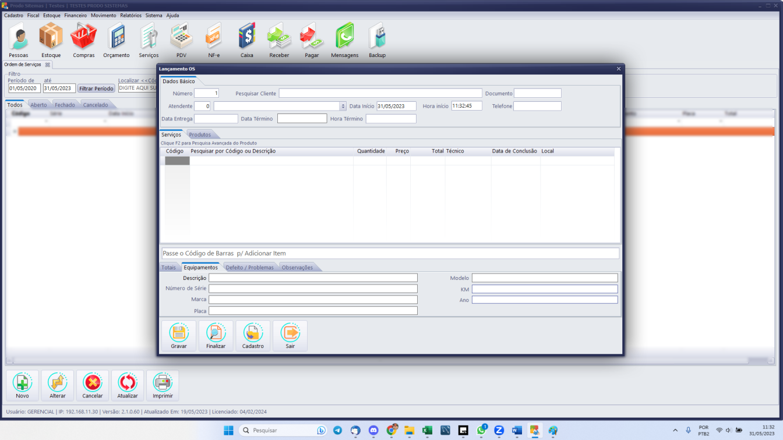This screenshot has height=440, width=783.
Task: Click the Filtrar Período button
Action: click(x=96, y=88)
